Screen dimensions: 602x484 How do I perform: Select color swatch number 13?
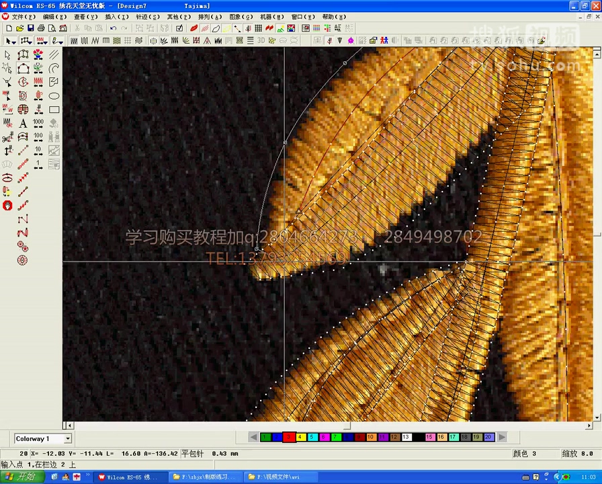pos(406,438)
